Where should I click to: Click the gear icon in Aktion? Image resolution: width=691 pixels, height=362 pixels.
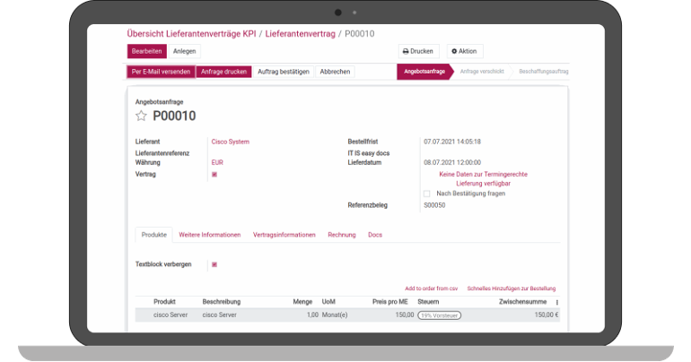pos(454,52)
